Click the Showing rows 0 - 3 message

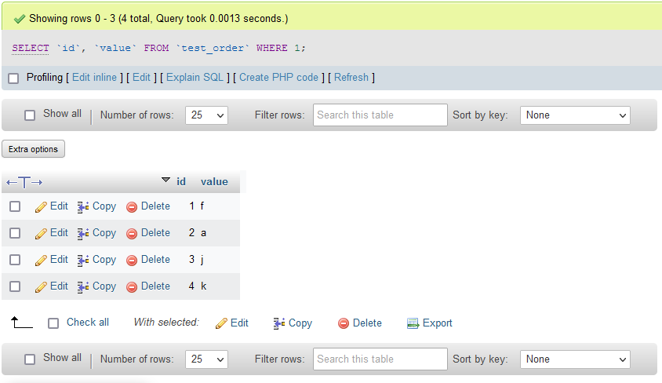[158, 19]
